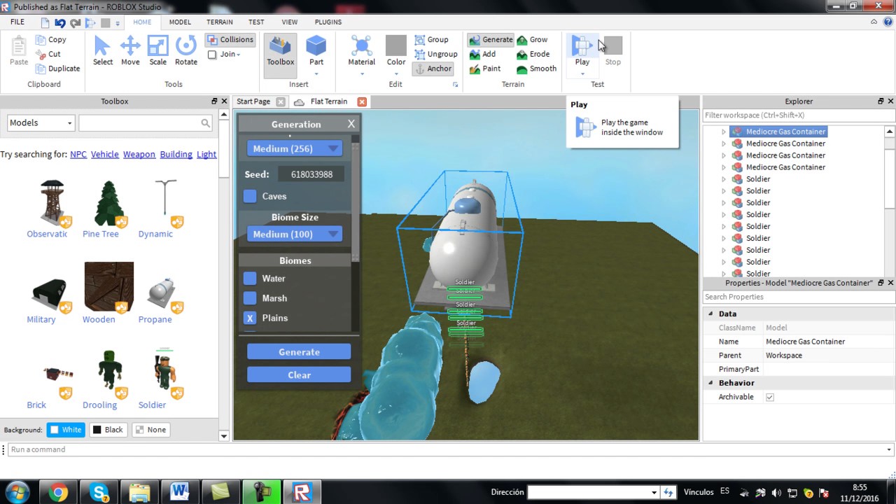Click the Stop test button
Image resolution: width=896 pixels, height=504 pixels.
pos(613,50)
